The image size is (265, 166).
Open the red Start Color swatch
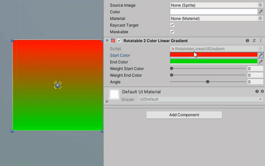click(x=214, y=55)
